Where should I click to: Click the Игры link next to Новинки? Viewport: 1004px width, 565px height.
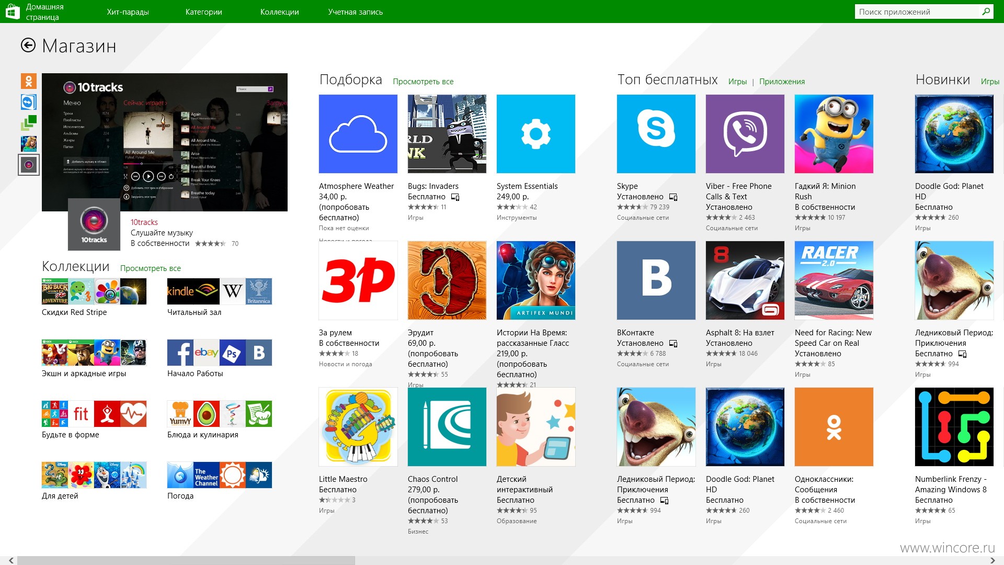tap(990, 82)
